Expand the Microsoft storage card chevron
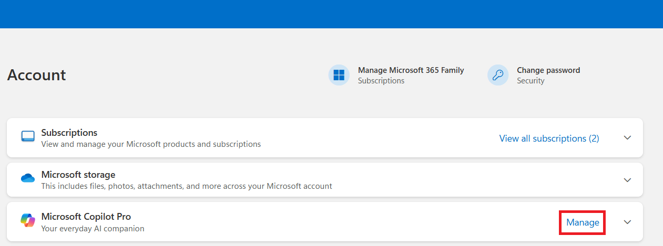 tap(627, 180)
